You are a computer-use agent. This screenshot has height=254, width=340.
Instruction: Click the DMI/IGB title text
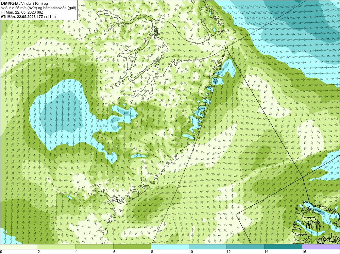[9, 3]
